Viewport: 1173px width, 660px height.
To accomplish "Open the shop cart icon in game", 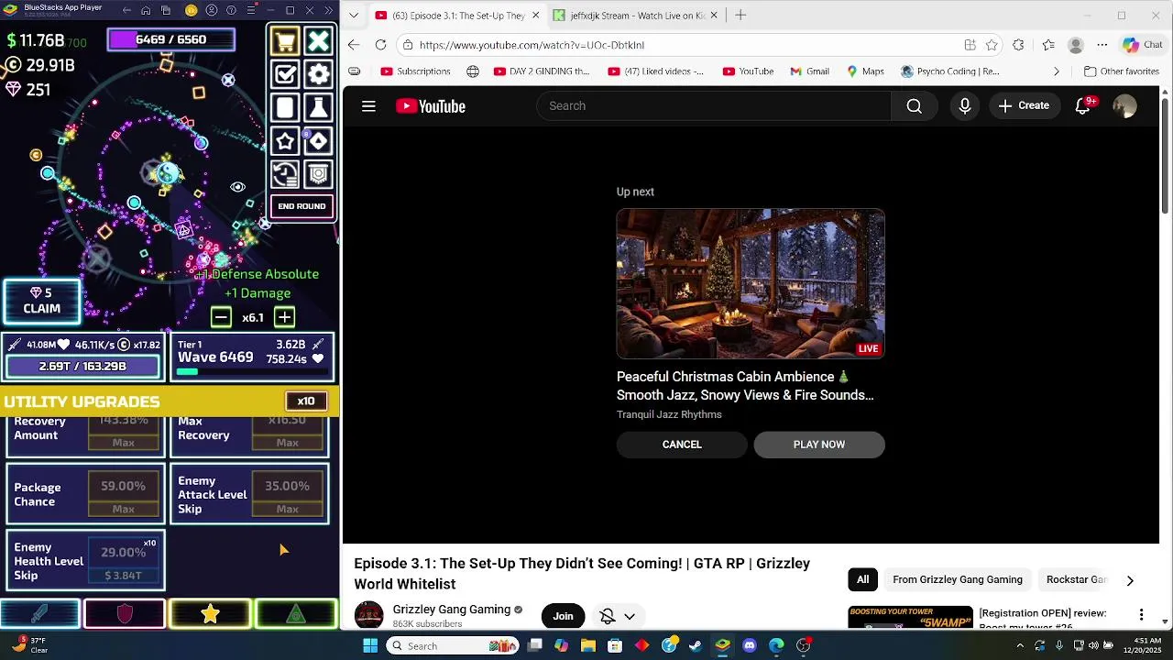I will 285,41.
